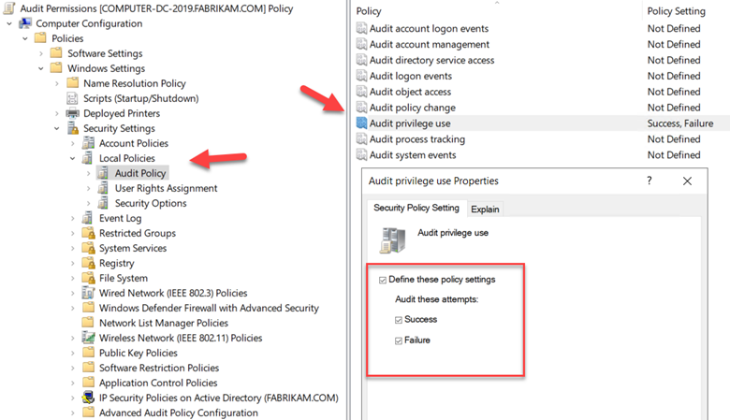Select Software Restriction Policies item
Screen dimensions: 730x420
point(159,368)
